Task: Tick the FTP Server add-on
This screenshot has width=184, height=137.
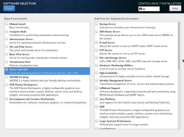Action: click(97, 50)
